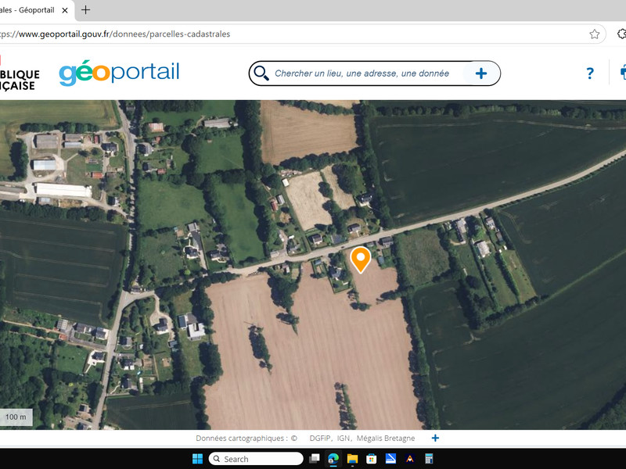This screenshot has width=626, height=469.
Task: Click the 100 m scale indicator
Action: (x=16, y=417)
